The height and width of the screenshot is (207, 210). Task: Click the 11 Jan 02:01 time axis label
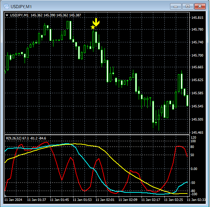click(105, 200)
